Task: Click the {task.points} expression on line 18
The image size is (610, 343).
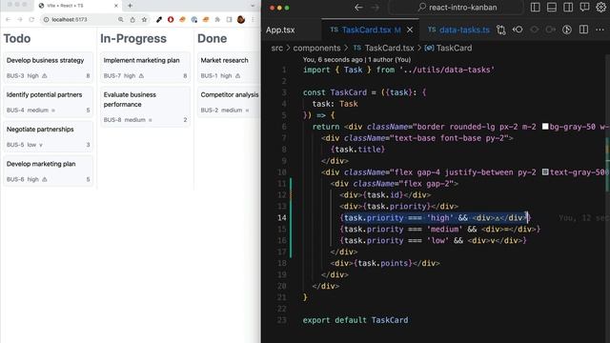Action: tap(383, 263)
